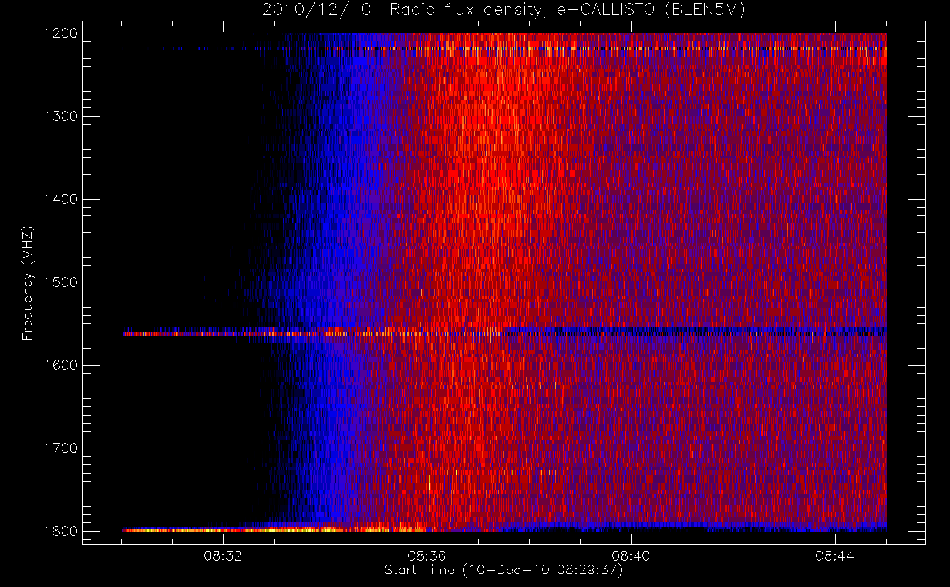Click the 08:36 time tick label
950x587 pixels.
[427, 556]
